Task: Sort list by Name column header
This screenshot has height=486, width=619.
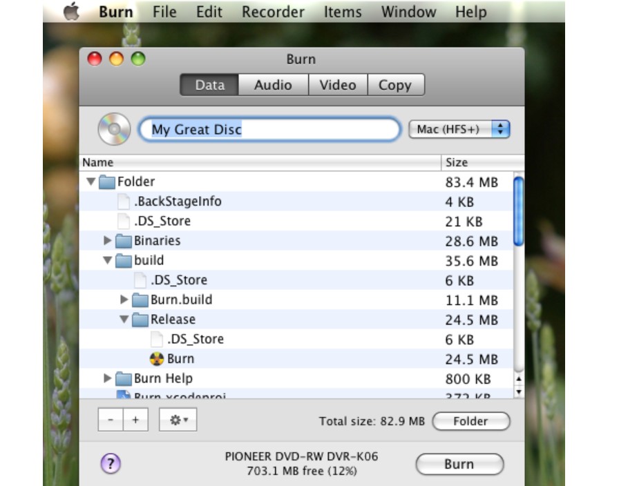Action: (x=260, y=162)
